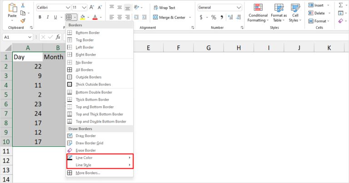Open the General number format dropdown
The image size is (349, 183).
[239, 8]
